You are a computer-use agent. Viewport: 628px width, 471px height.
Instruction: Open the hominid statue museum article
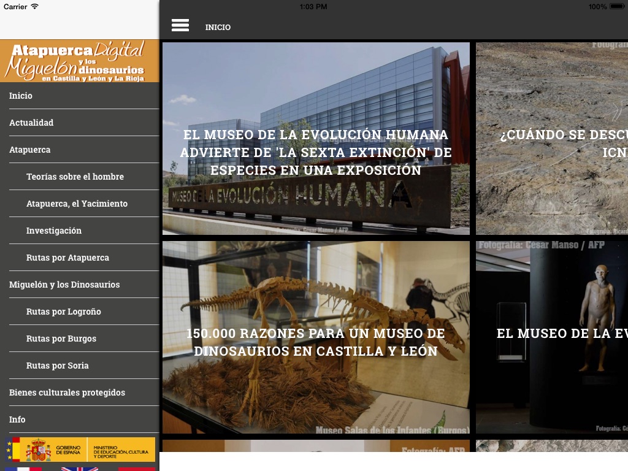(552, 337)
